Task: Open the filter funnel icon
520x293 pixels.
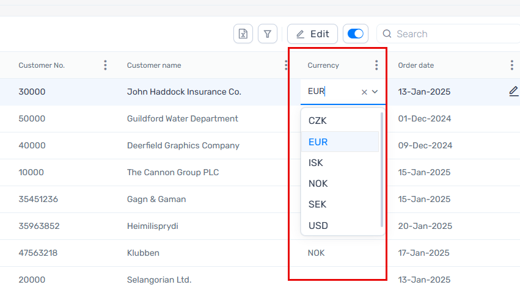Action: point(268,34)
